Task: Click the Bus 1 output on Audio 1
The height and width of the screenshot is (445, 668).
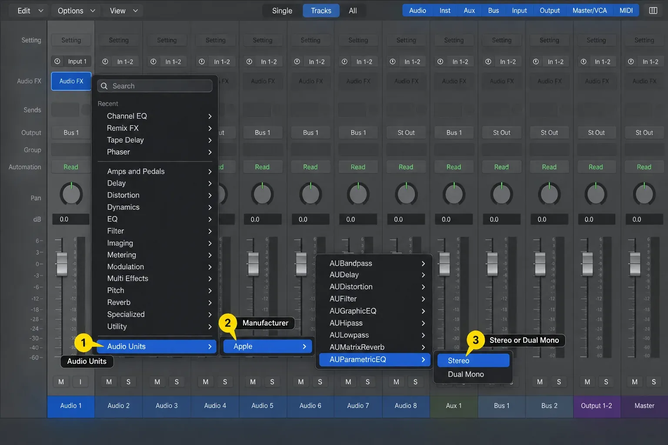Action: (71, 133)
